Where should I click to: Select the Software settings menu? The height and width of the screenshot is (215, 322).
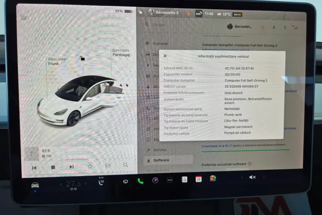coord(168,160)
